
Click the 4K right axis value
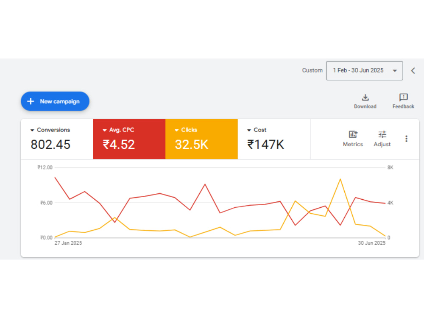(390, 203)
